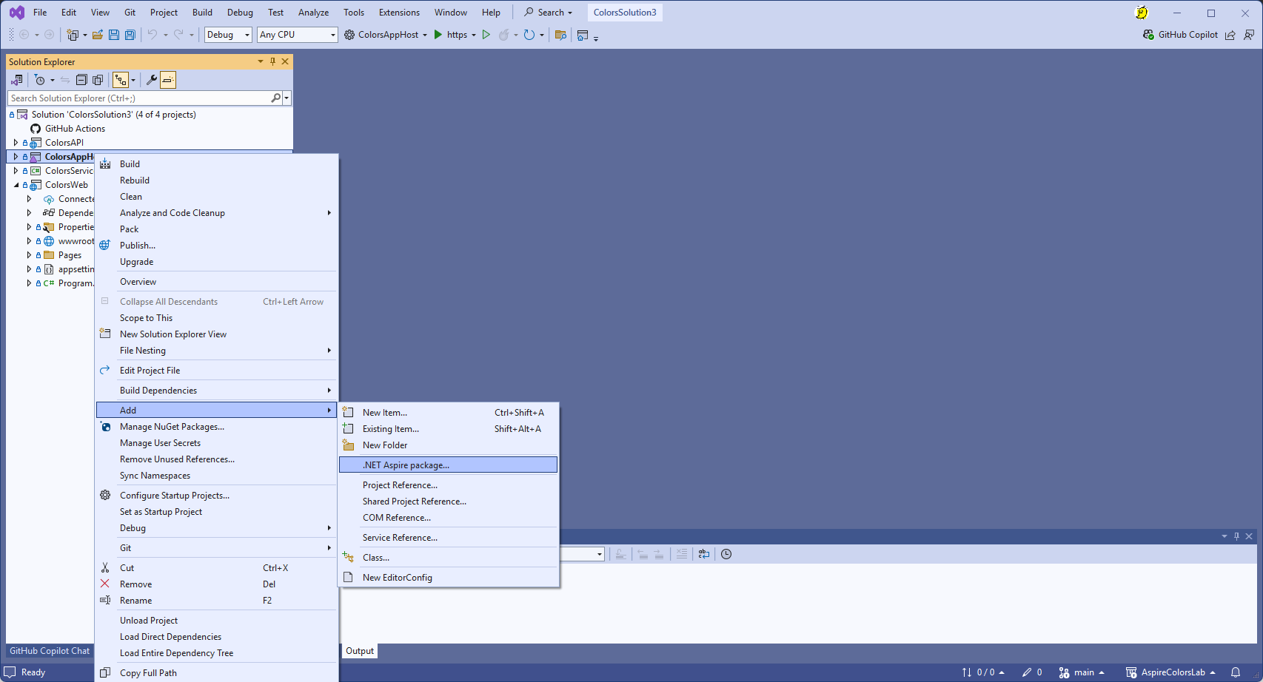The width and height of the screenshot is (1263, 682).
Task: Click the Output toggle timestamps clock icon
Action: pos(726,554)
